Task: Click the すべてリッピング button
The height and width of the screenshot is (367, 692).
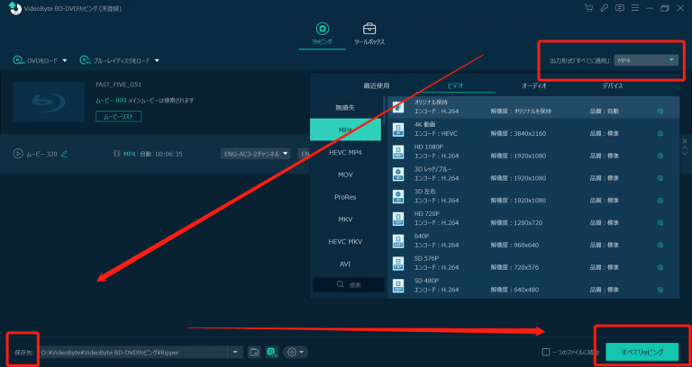Action: [642, 352]
